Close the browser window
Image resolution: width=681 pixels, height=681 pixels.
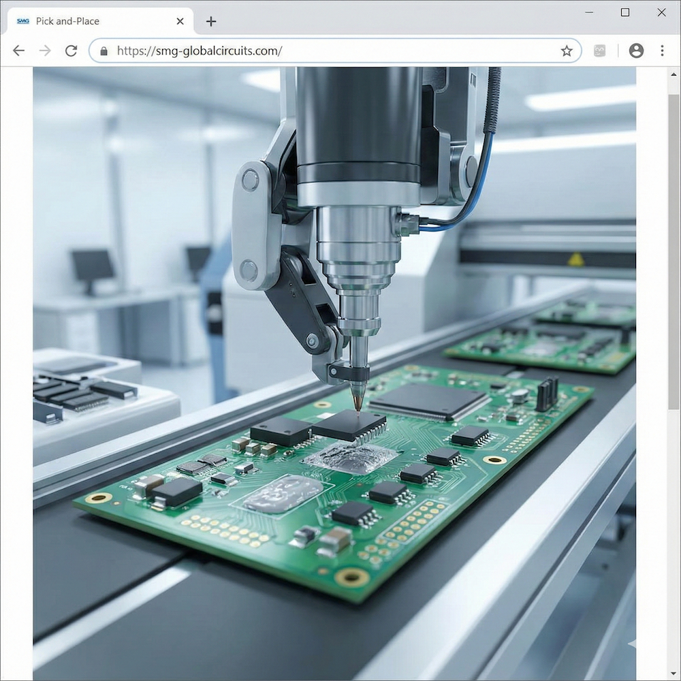(662, 12)
